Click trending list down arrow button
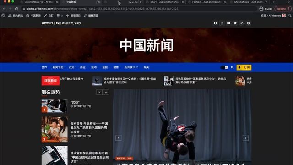Image resolution: width=293 pixels, height=165 pixels. 99,92
